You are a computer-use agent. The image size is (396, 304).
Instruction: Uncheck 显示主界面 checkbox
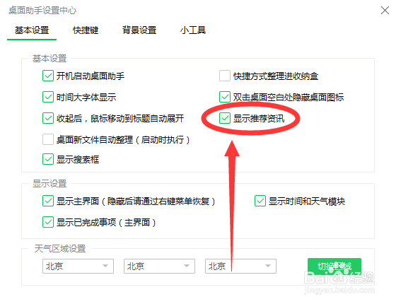pos(48,201)
